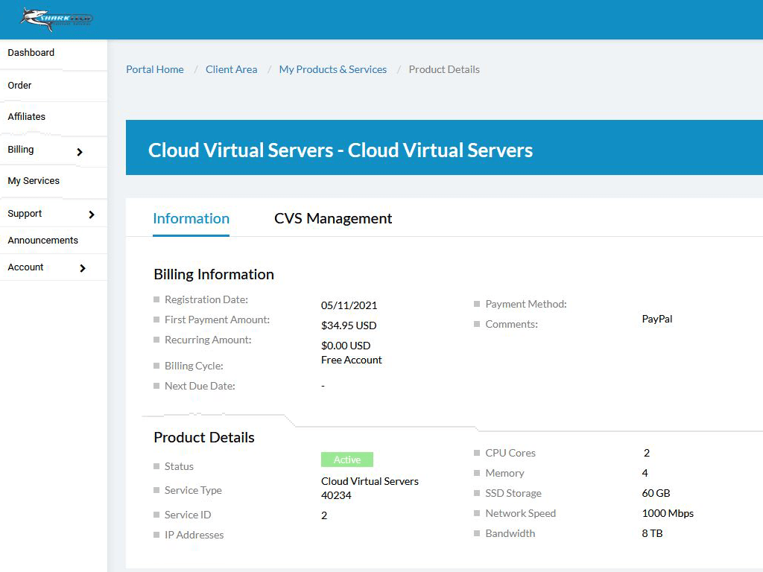Open the Order sidebar item

(19, 85)
